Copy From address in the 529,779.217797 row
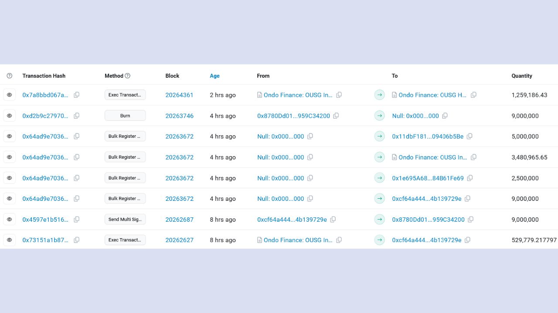Image resolution: width=558 pixels, height=313 pixels. [x=339, y=240]
